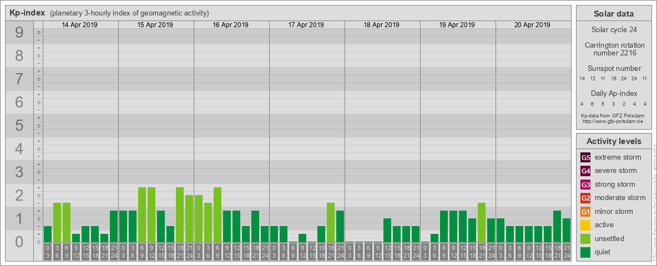
Task: Open the gfz-potsdam.de link
Action: [613, 121]
